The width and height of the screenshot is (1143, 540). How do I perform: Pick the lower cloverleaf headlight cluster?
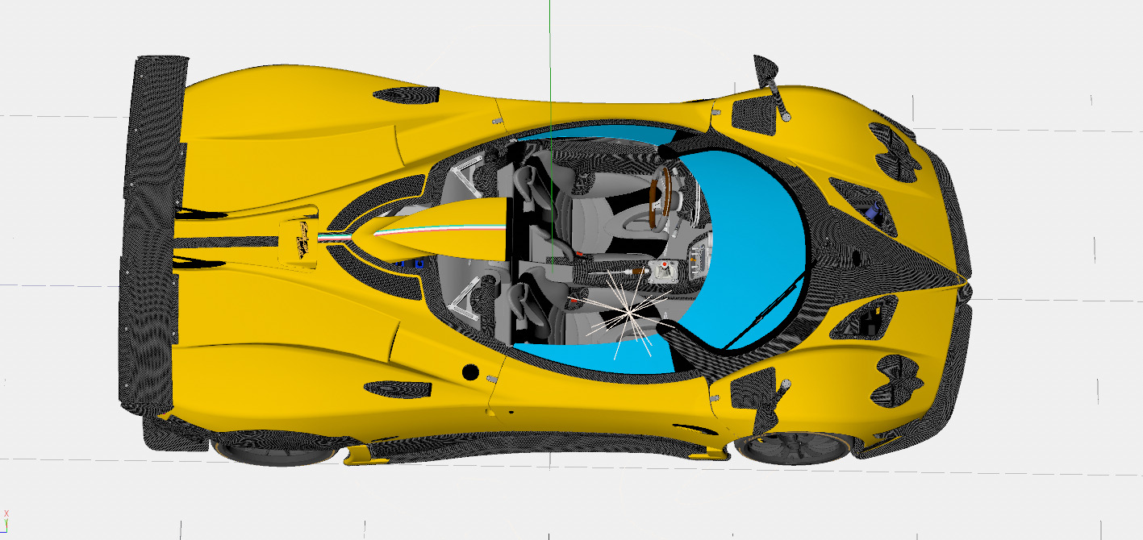[x=897, y=380]
